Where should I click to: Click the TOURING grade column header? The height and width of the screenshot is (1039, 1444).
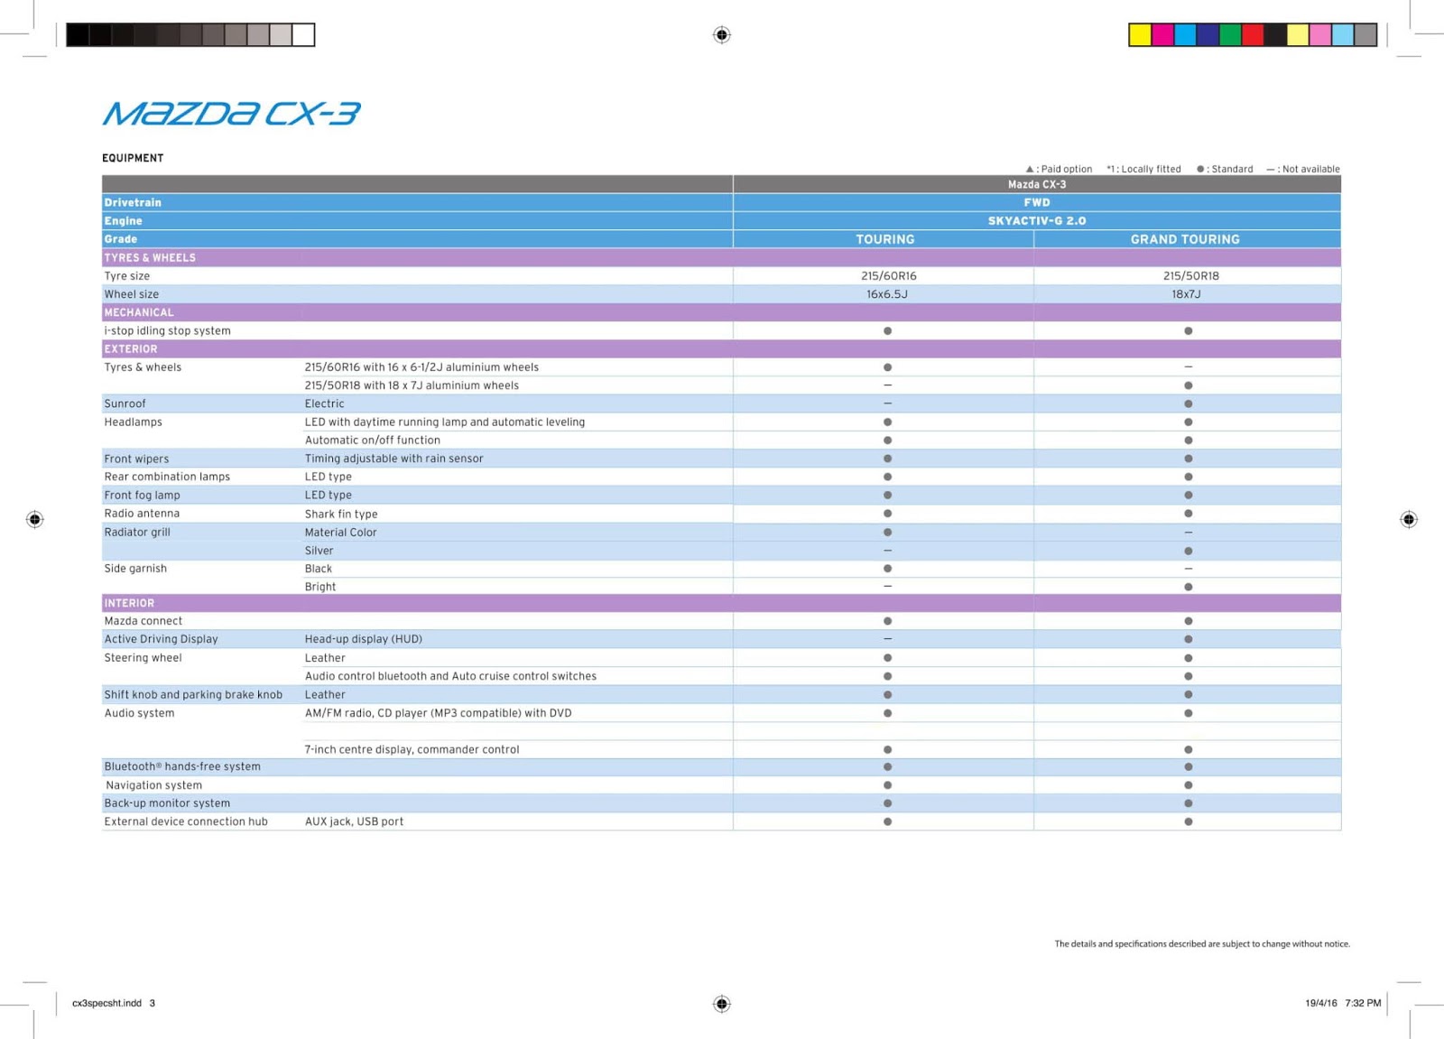click(x=884, y=239)
